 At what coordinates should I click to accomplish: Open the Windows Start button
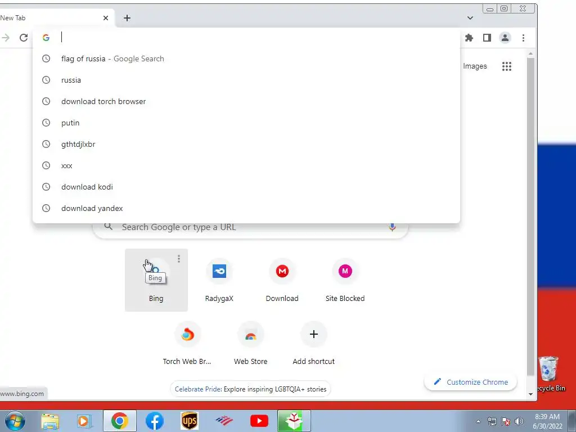(x=15, y=421)
